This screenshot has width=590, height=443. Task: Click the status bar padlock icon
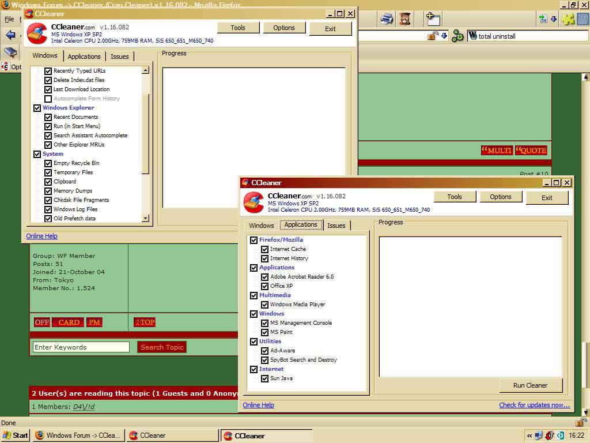(581, 422)
